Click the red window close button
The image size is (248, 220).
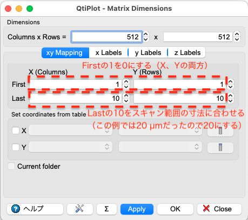tap(8, 9)
